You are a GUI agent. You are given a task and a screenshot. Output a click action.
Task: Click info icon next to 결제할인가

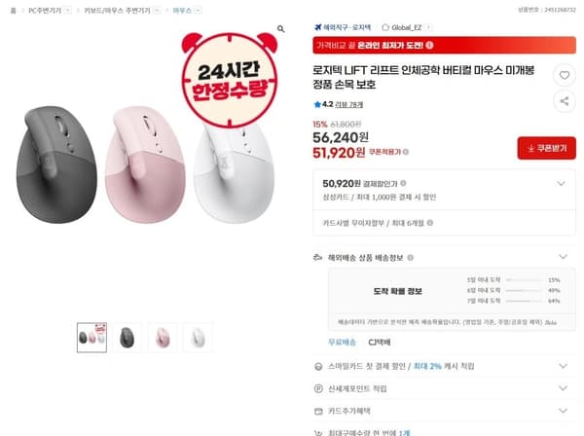(x=403, y=183)
